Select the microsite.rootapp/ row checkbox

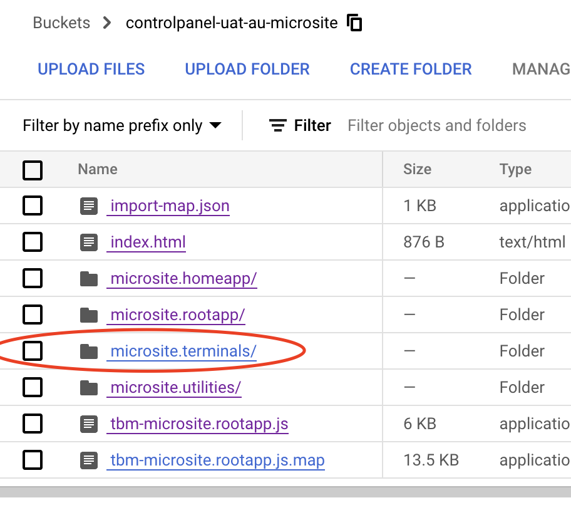pyautogui.click(x=33, y=315)
